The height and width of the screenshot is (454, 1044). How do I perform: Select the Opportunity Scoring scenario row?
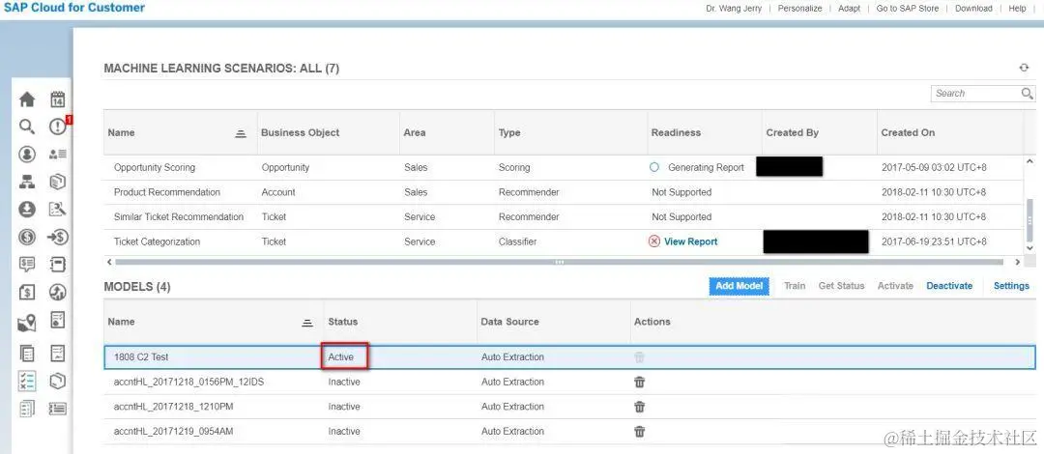(563, 168)
